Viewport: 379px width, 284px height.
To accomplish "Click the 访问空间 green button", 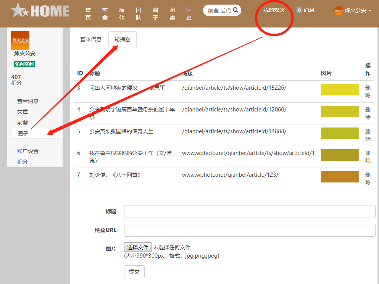I will pyautogui.click(x=24, y=64).
